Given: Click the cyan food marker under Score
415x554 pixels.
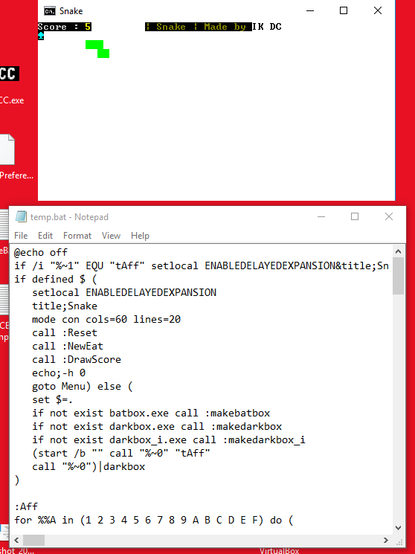Looking at the screenshot, I should [41, 36].
